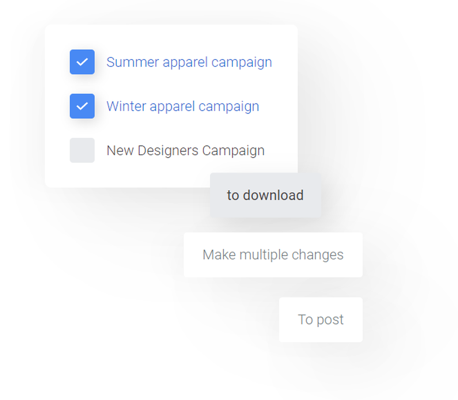Click the To post button
Screen dimensions: 458x400
(321, 320)
